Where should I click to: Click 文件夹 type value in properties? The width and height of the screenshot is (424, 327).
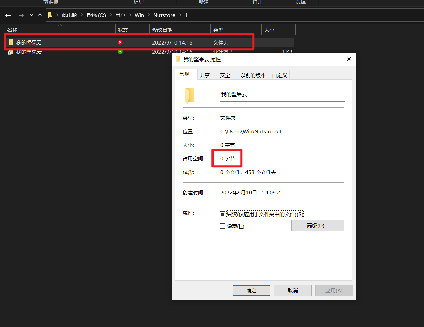point(228,118)
